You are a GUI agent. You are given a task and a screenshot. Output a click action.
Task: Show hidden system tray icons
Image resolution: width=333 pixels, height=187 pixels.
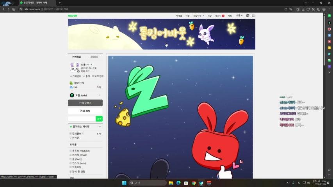[x=288, y=183]
